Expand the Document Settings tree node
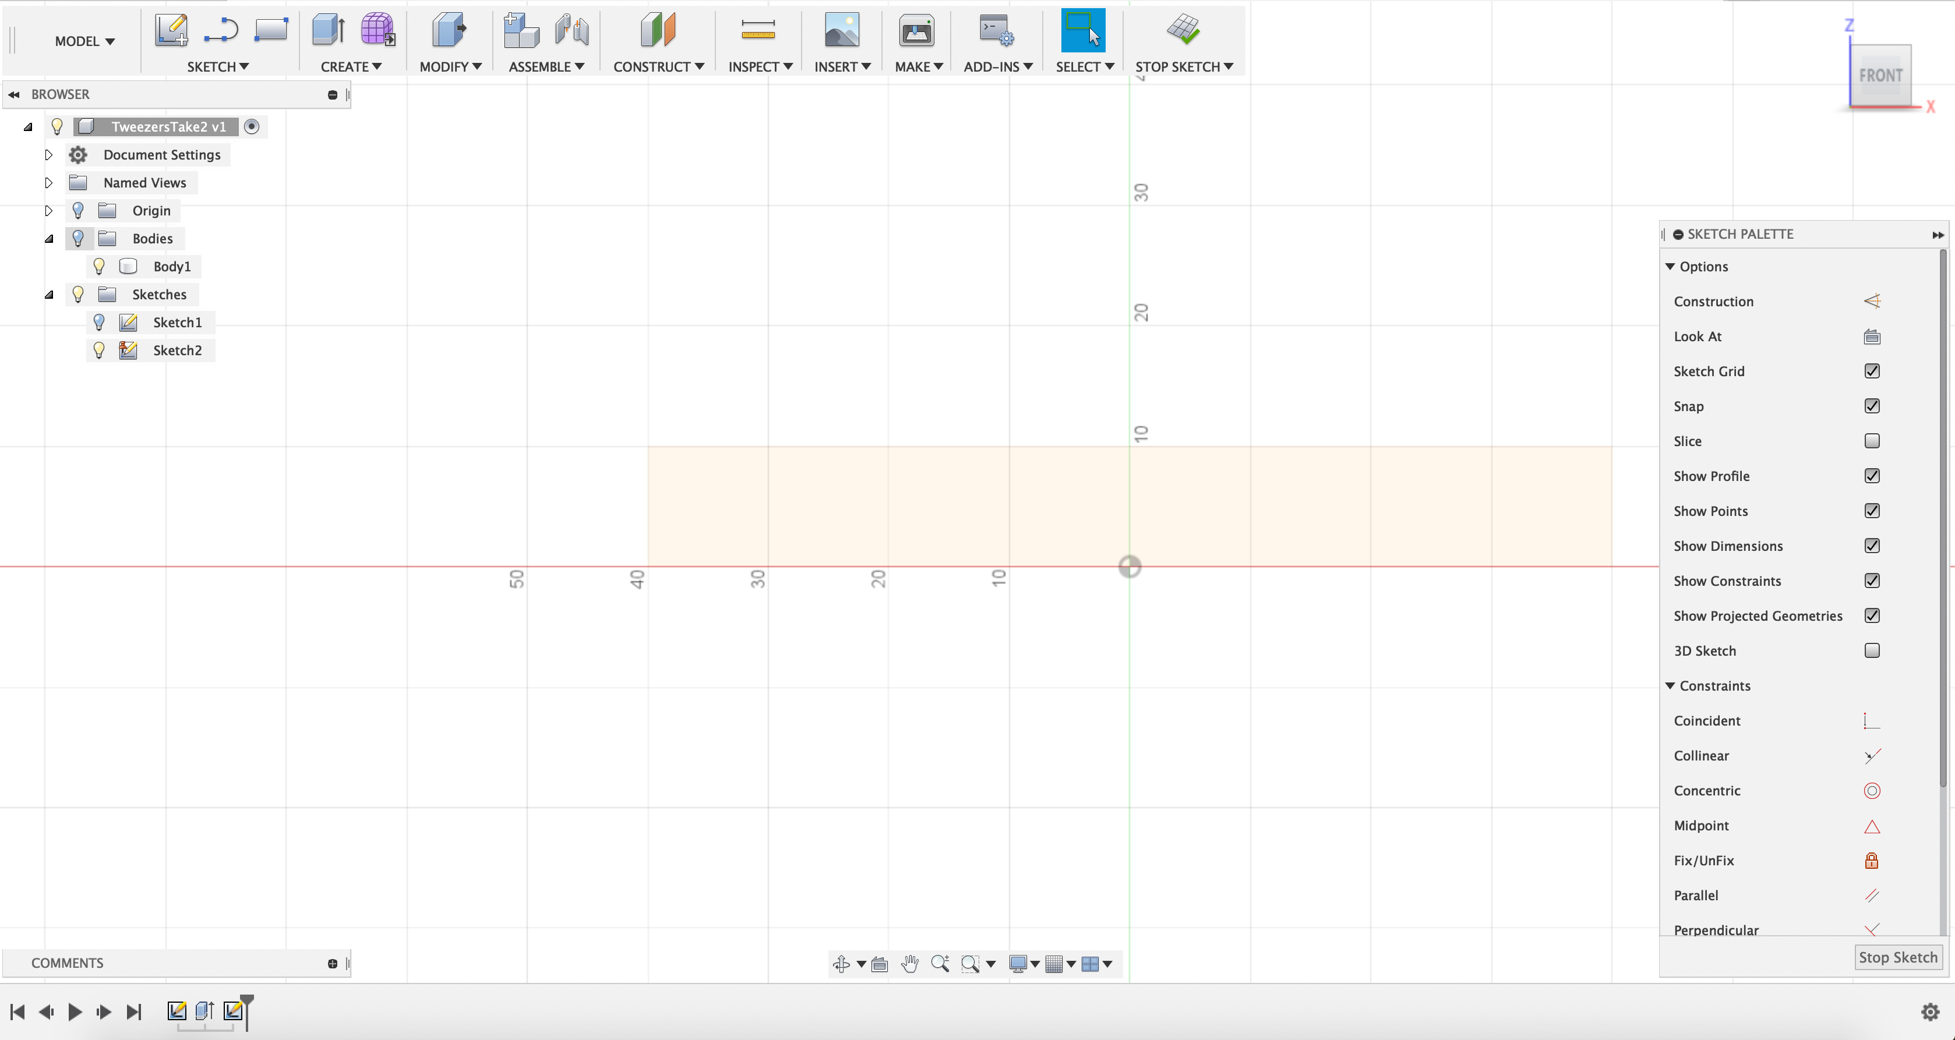The height and width of the screenshot is (1040, 1955). pos(48,155)
